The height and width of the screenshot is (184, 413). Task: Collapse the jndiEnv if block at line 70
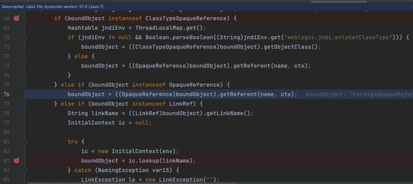coord(25,38)
